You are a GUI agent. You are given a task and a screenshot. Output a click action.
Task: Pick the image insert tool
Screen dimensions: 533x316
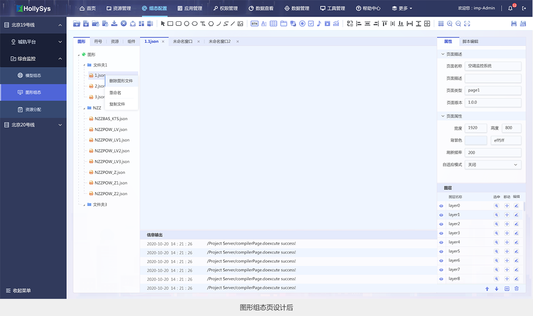[x=240, y=24]
